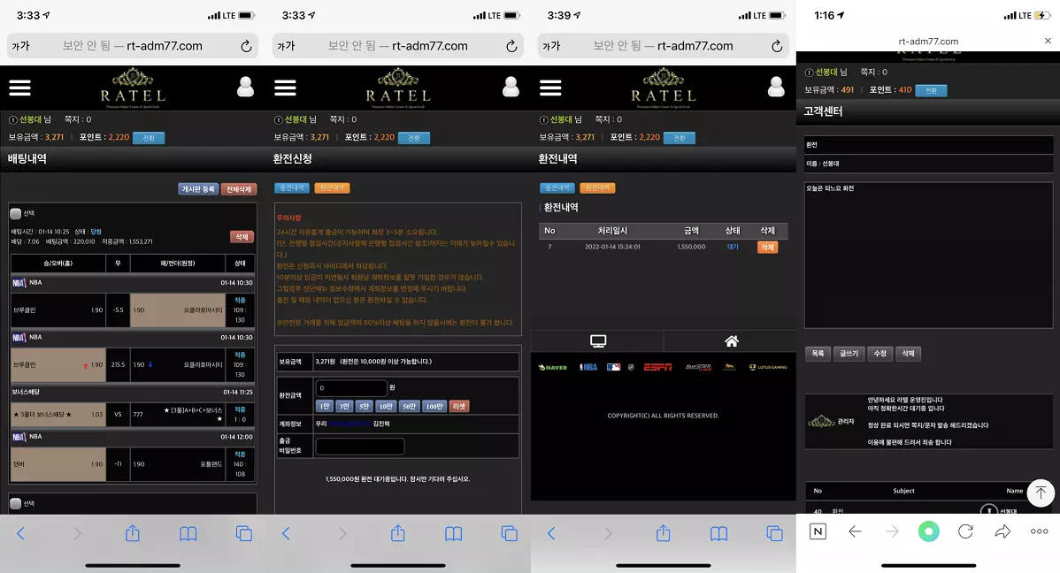Tap user profile icon on 환전신청 screen
This screenshot has height=573, width=1060.
(511, 87)
